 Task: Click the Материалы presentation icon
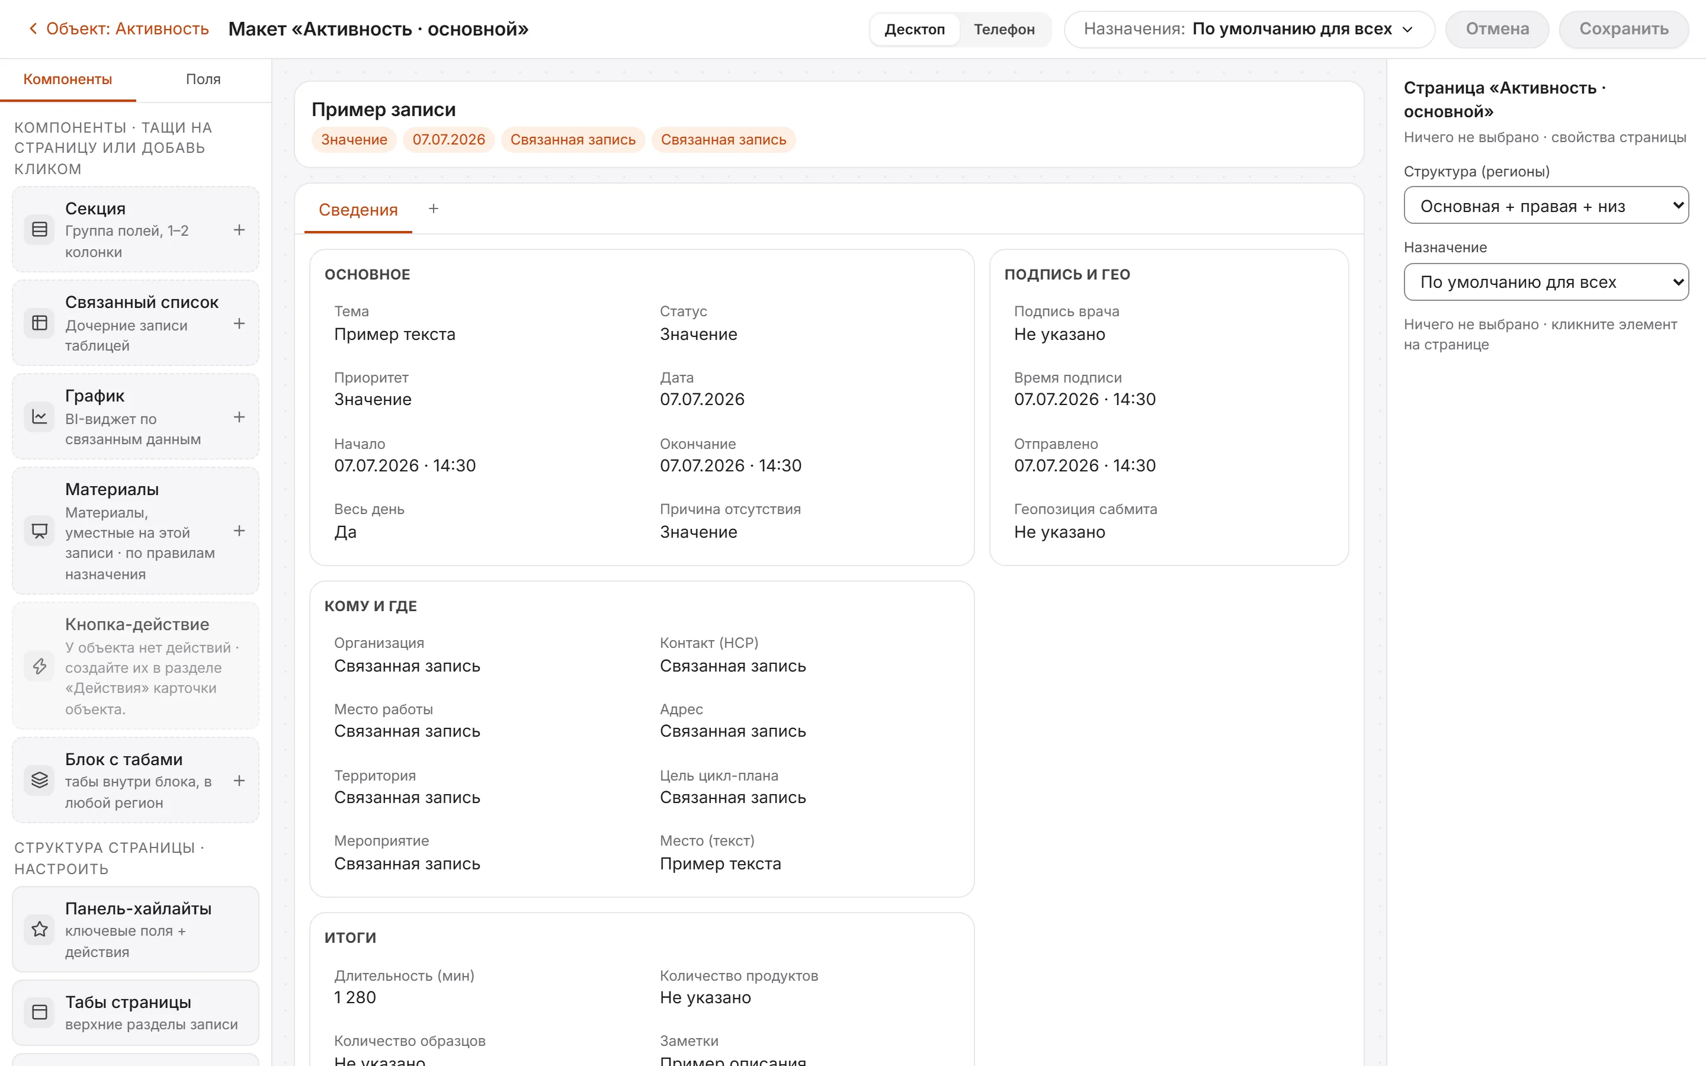click(x=40, y=531)
